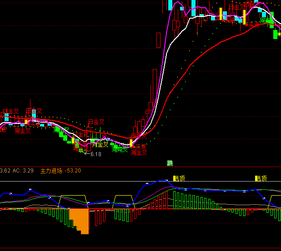Click the blue oscillator line peak
This screenshot has width=281, height=251.
tap(161, 181)
